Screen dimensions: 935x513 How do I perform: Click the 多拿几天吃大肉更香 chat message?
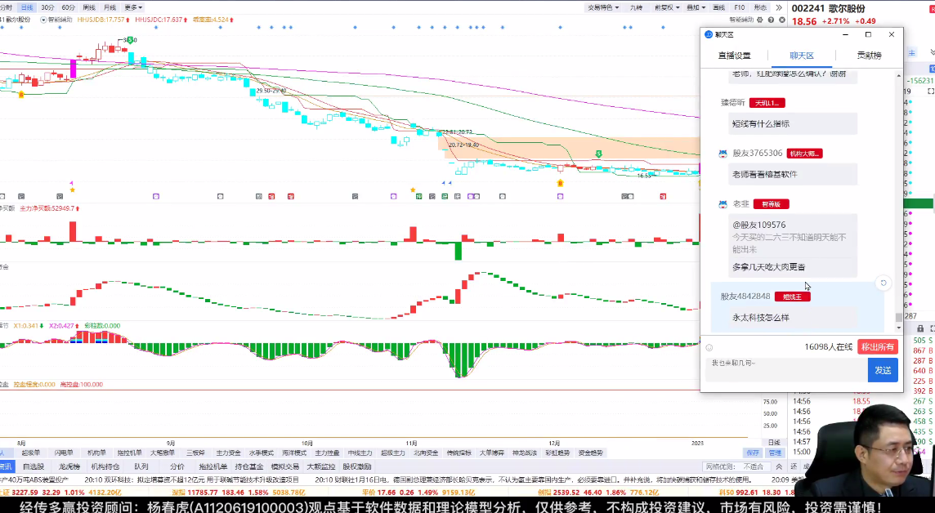pyautogui.click(x=768, y=267)
